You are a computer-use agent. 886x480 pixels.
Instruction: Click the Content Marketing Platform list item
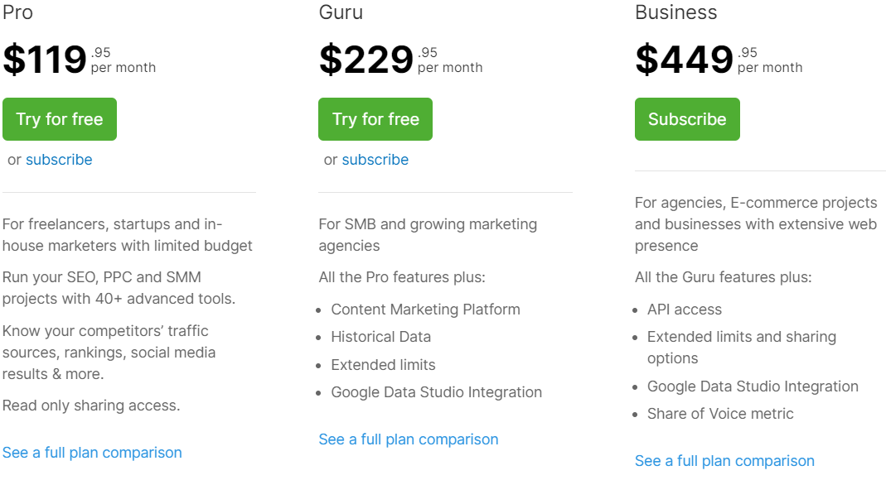pyautogui.click(x=425, y=310)
